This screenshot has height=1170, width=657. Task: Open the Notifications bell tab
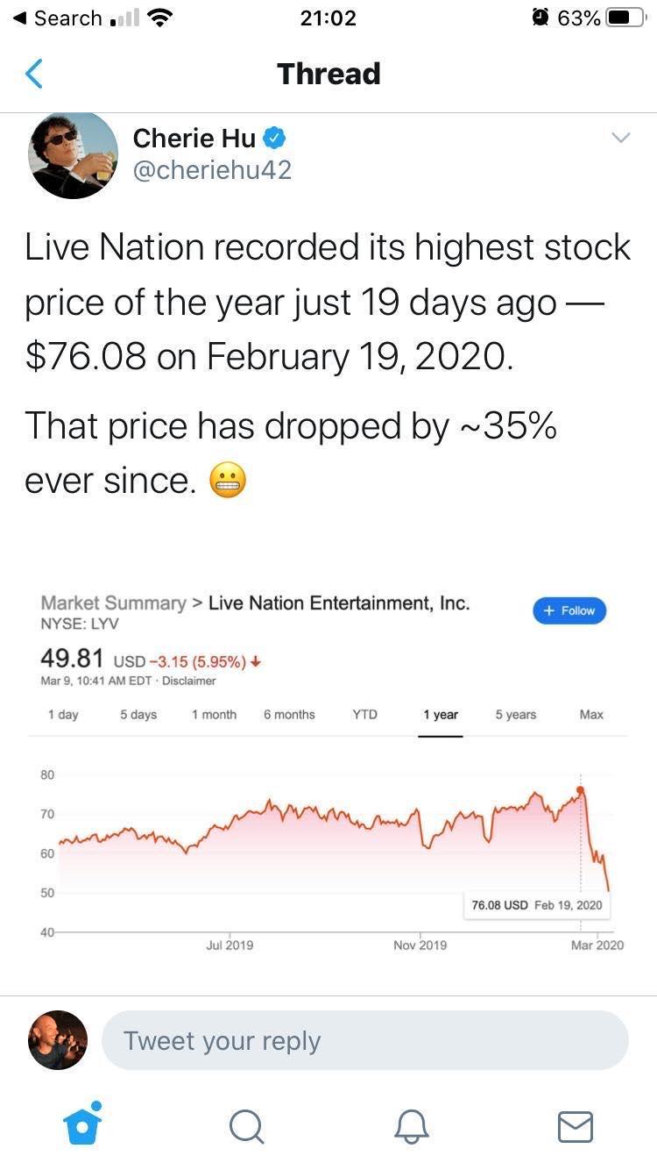point(410,1127)
